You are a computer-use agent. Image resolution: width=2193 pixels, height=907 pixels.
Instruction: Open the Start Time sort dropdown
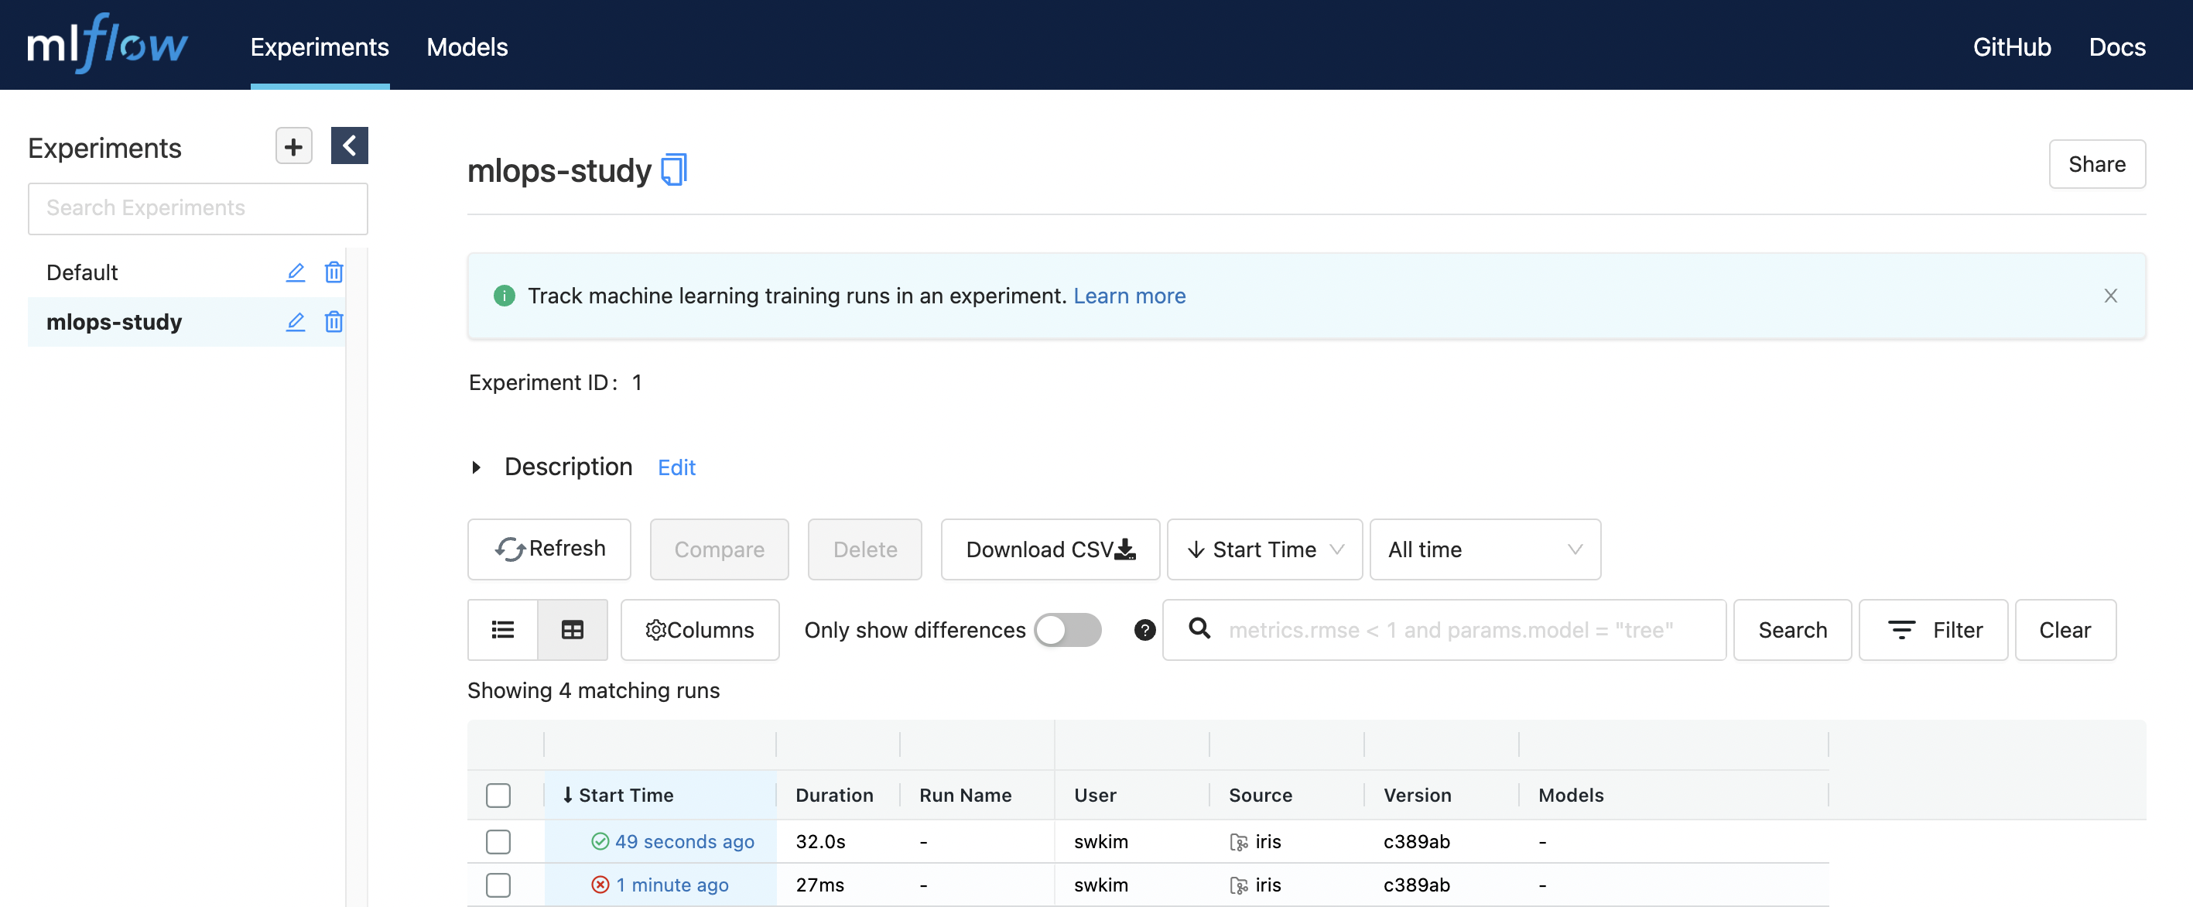1264,549
